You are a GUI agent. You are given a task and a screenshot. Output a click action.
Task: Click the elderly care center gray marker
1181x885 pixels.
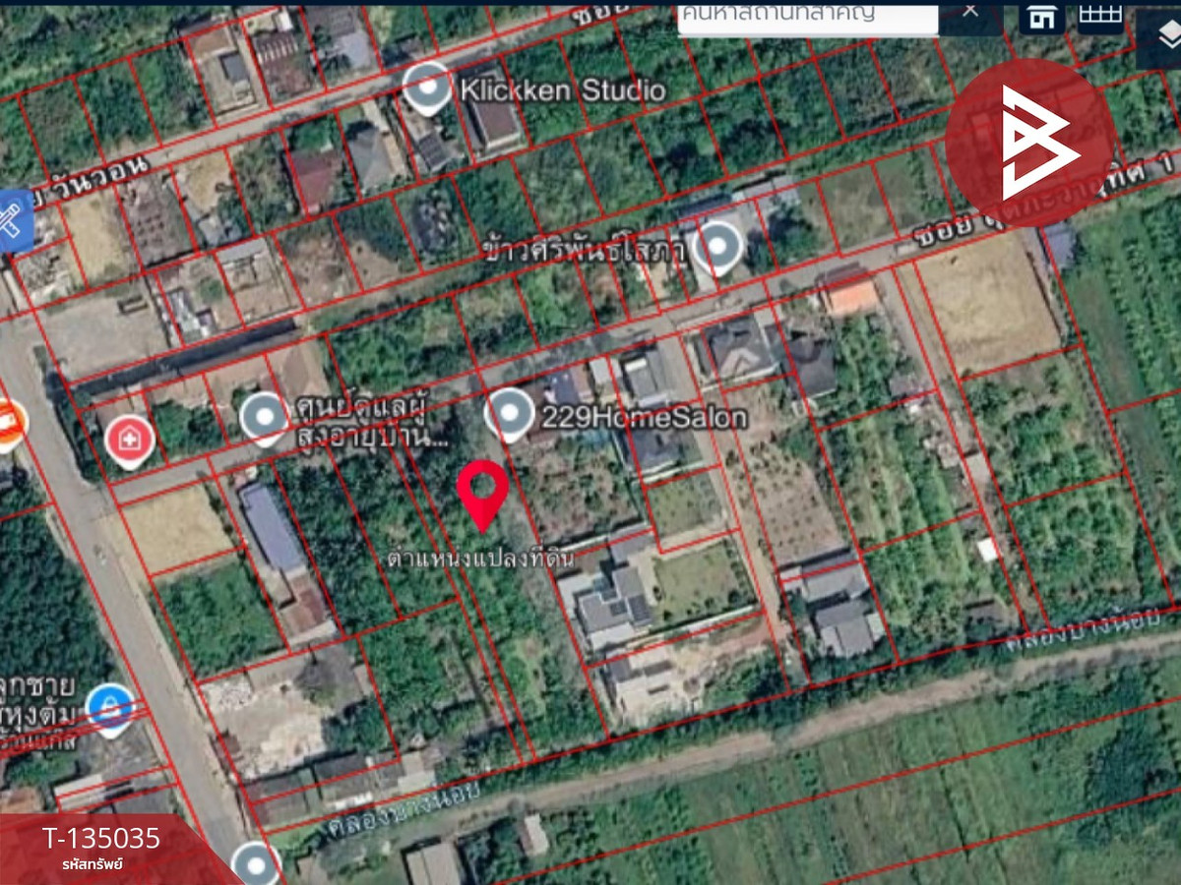[x=265, y=417]
